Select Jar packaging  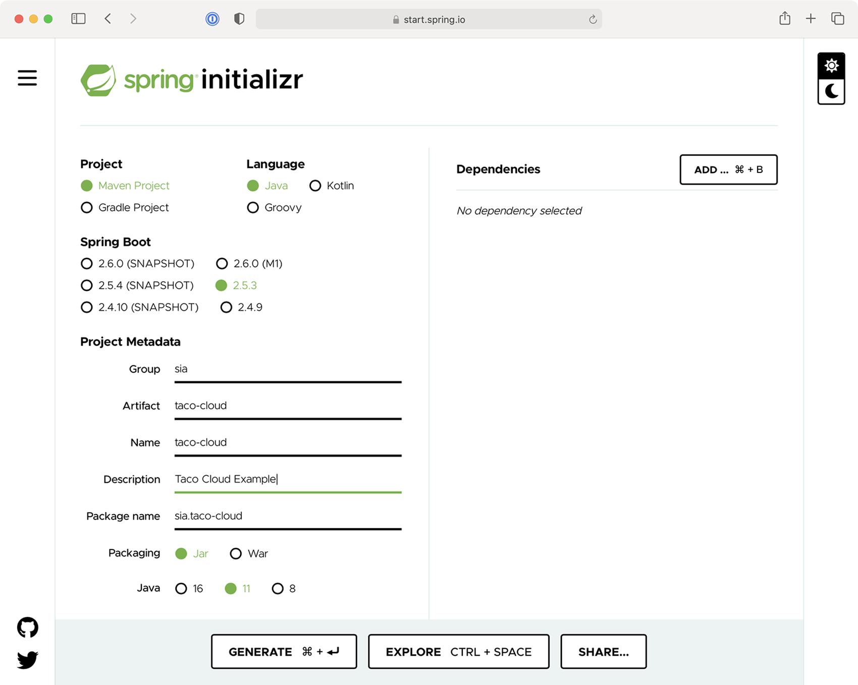(x=192, y=553)
